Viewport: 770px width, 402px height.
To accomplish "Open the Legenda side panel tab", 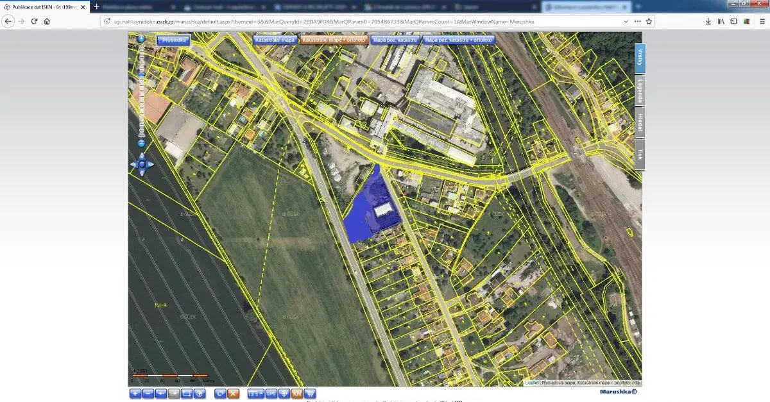I will pyautogui.click(x=640, y=92).
